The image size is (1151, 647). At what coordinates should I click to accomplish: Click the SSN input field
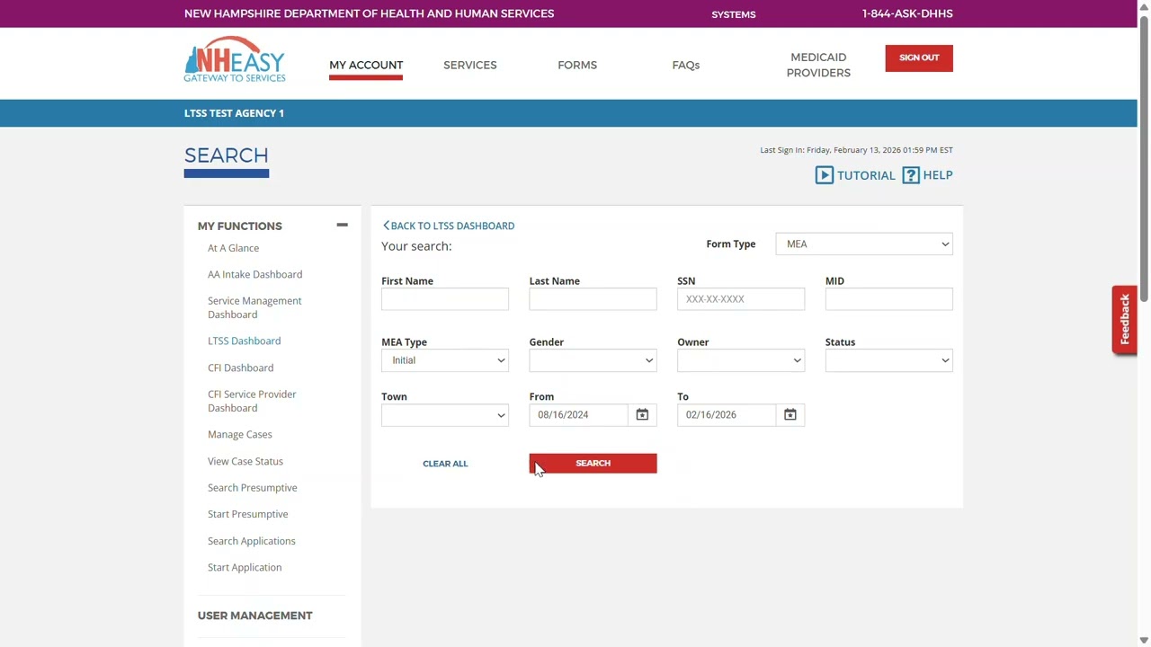741,299
